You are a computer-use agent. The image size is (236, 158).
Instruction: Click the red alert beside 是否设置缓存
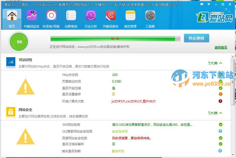click(220, 94)
